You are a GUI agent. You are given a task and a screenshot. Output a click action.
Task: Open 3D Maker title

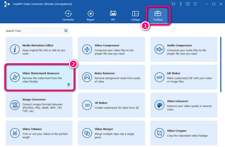click(x=101, y=103)
